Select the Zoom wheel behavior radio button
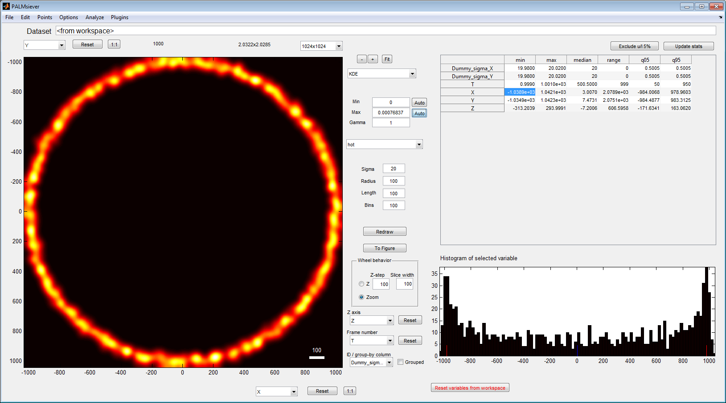Image resolution: width=726 pixels, height=403 pixels. [x=361, y=297]
